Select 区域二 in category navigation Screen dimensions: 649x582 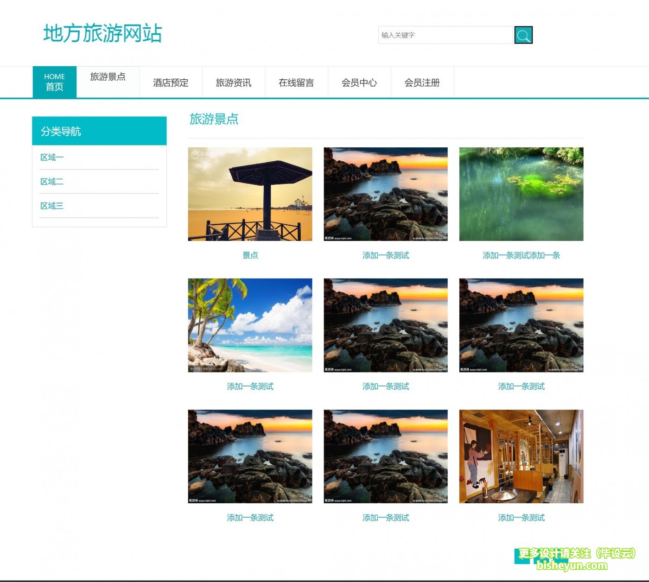coord(51,181)
